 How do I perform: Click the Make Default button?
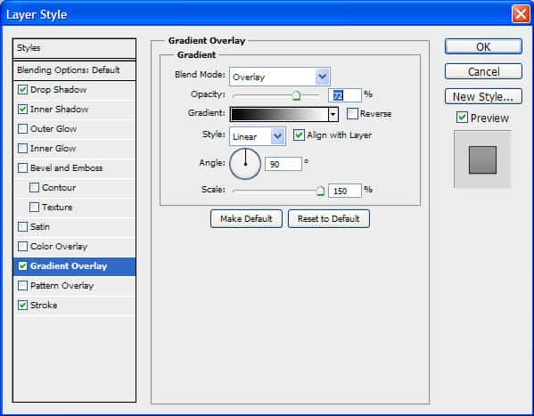pyautogui.click(x=246, y=218)
